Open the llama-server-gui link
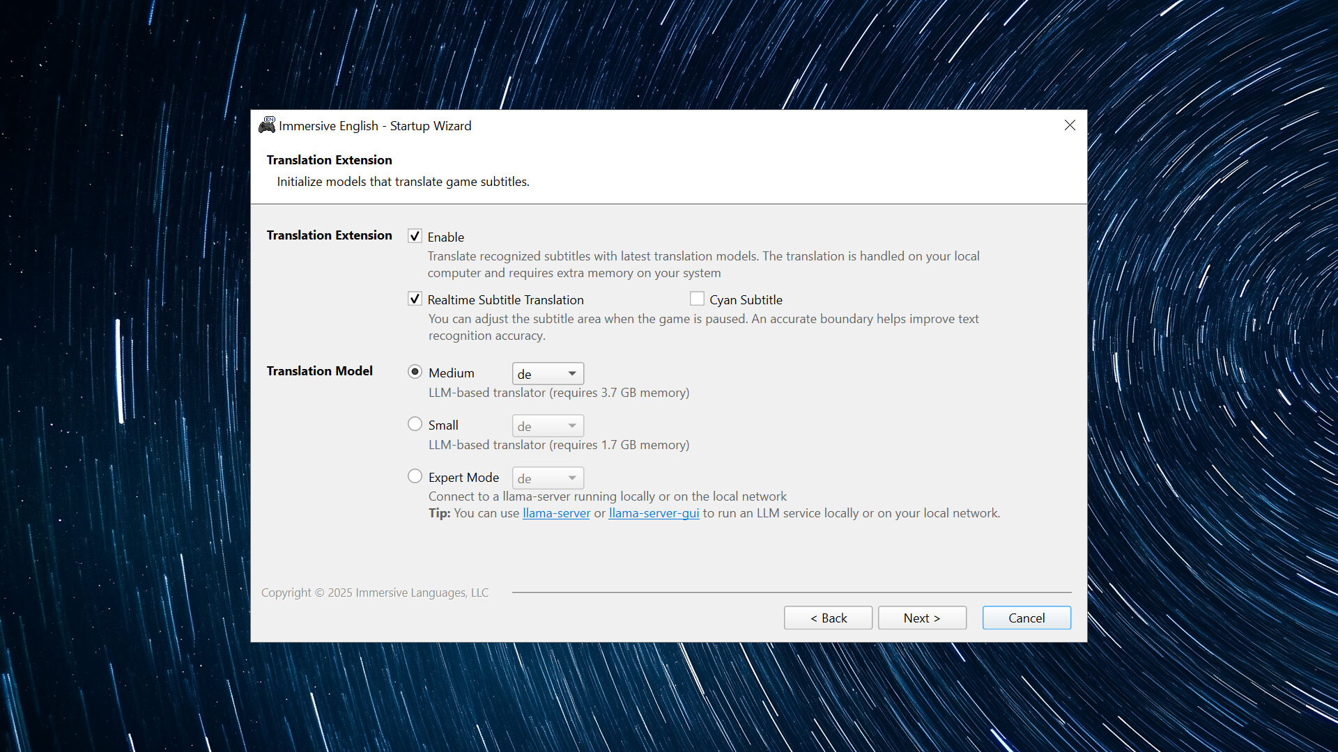The width and height of the screenshot is (1338, 752). tap(654, 513)
